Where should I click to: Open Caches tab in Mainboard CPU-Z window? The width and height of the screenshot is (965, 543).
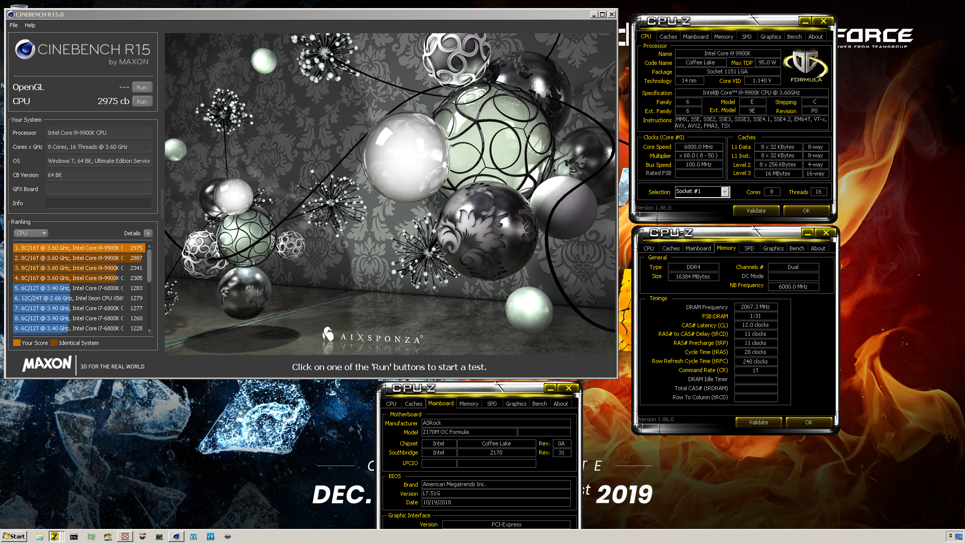(413, 404)
